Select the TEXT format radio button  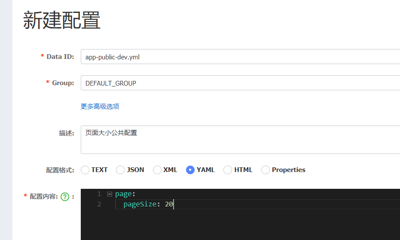click(85, 170)
